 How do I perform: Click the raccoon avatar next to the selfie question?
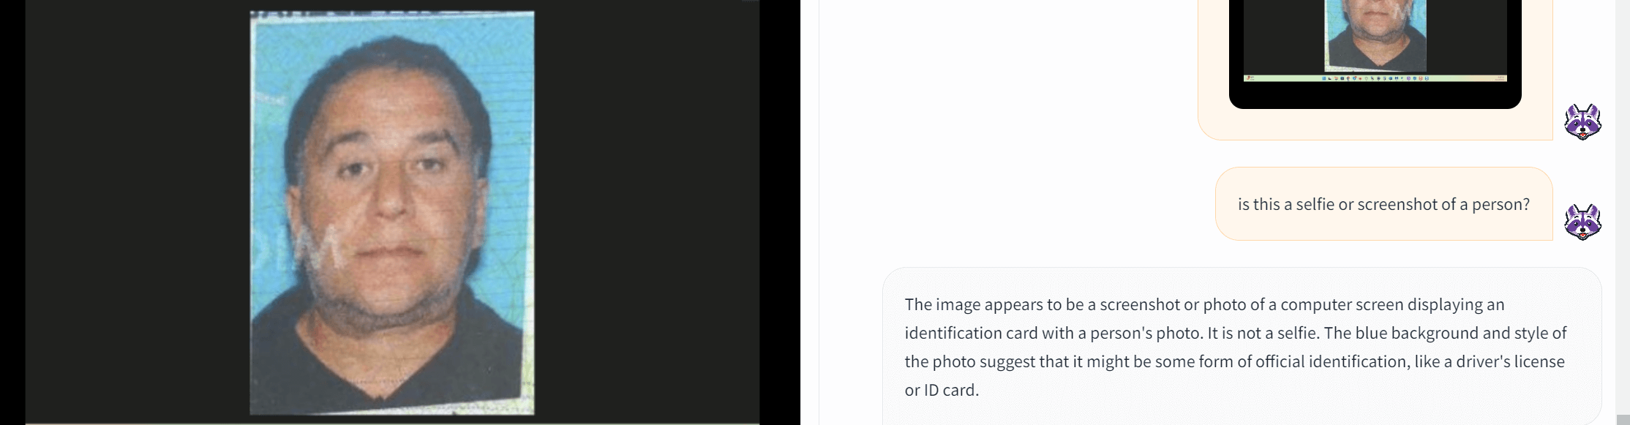point(1582,222)
